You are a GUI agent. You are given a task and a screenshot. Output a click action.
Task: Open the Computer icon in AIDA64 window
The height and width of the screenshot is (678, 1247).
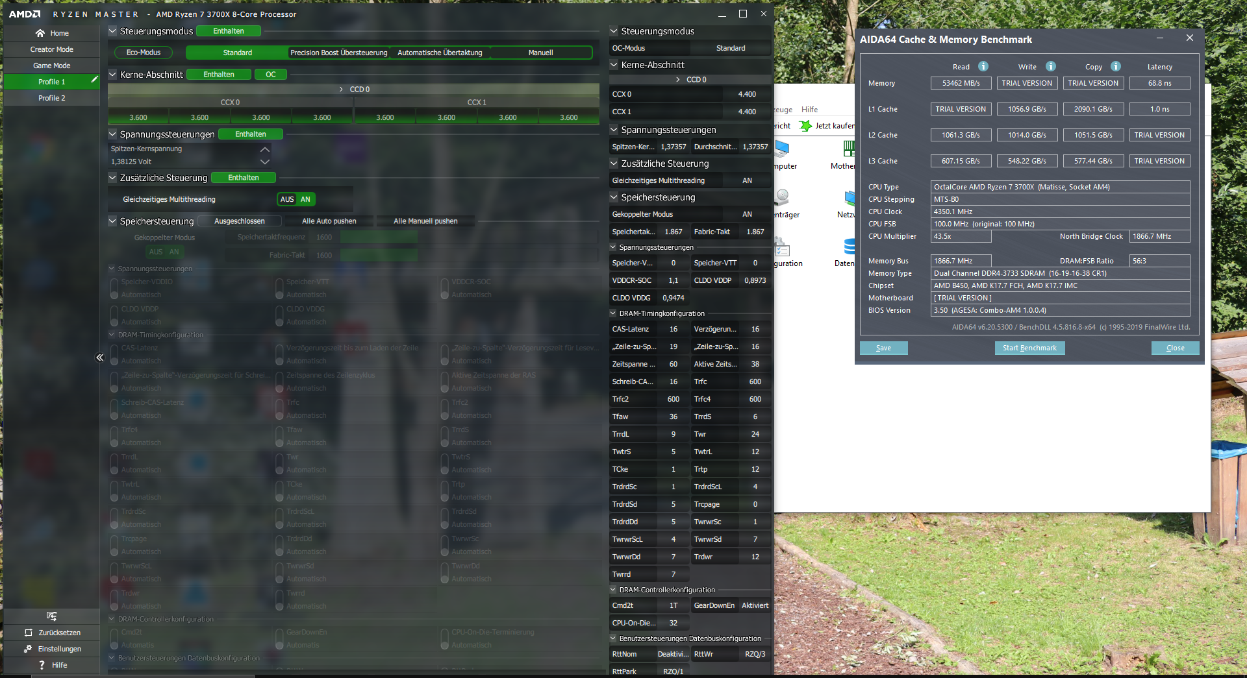pyautogui.click(x=781, y=149)
